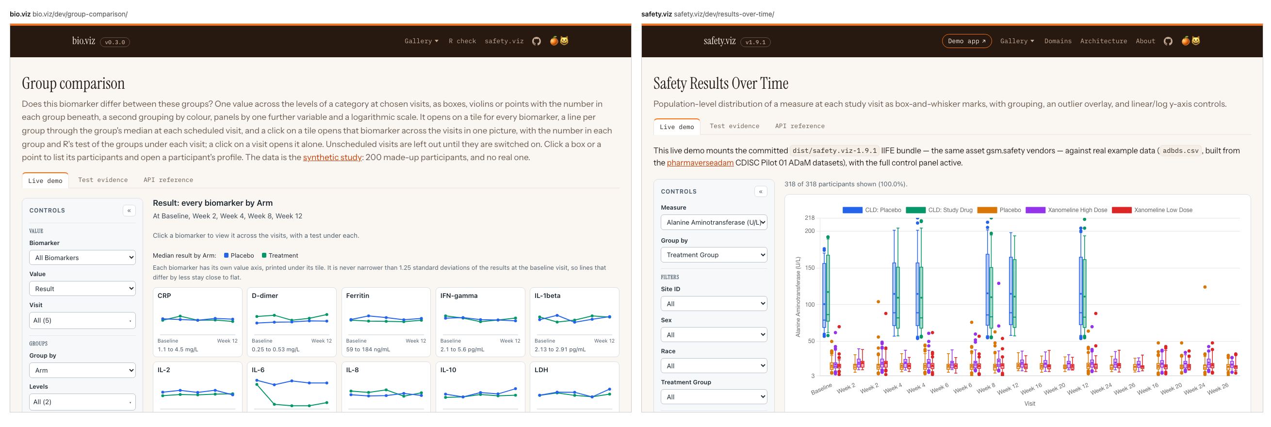
Task: Open the Domains nav item
Action: (x=1058, y=41)
